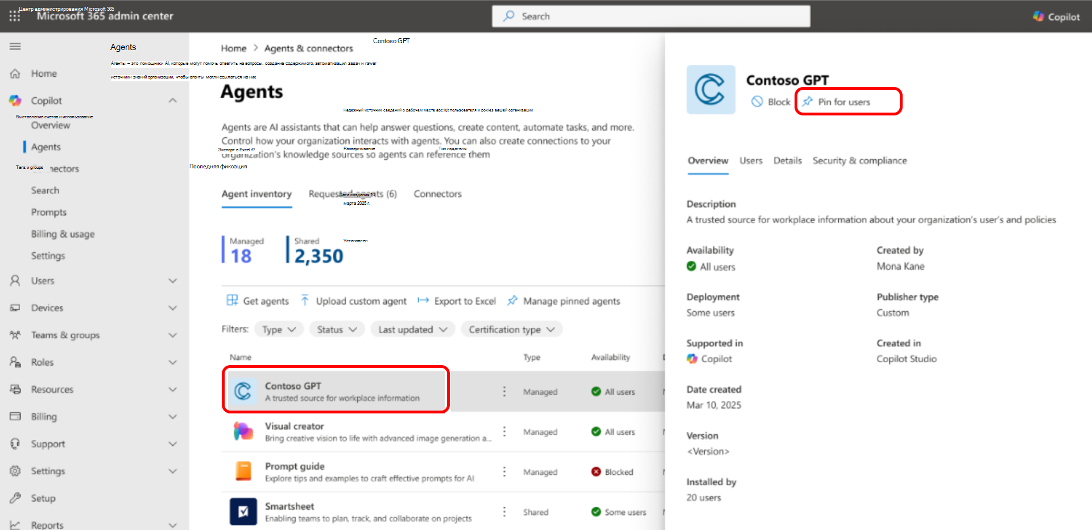Open Overview under Copilot in sidebar

[51, 125]
